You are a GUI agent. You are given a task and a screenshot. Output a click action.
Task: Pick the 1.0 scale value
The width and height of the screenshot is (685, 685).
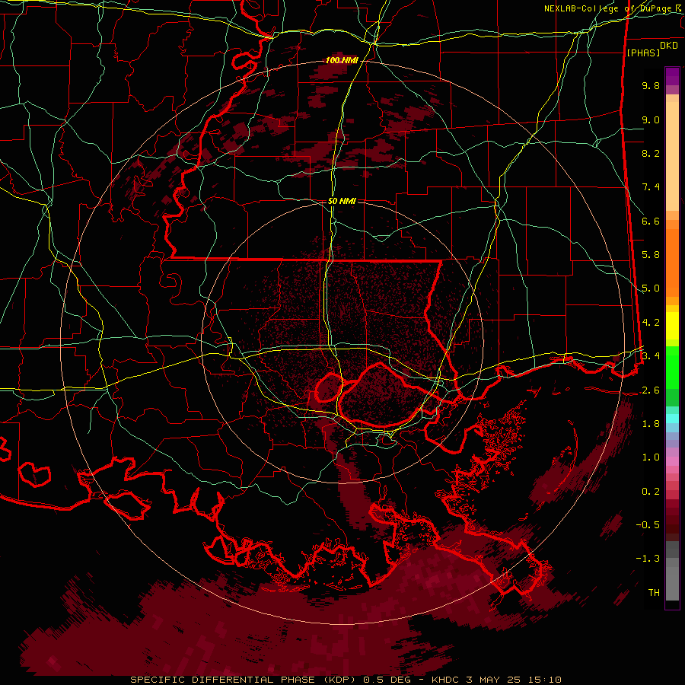point(651,457)
